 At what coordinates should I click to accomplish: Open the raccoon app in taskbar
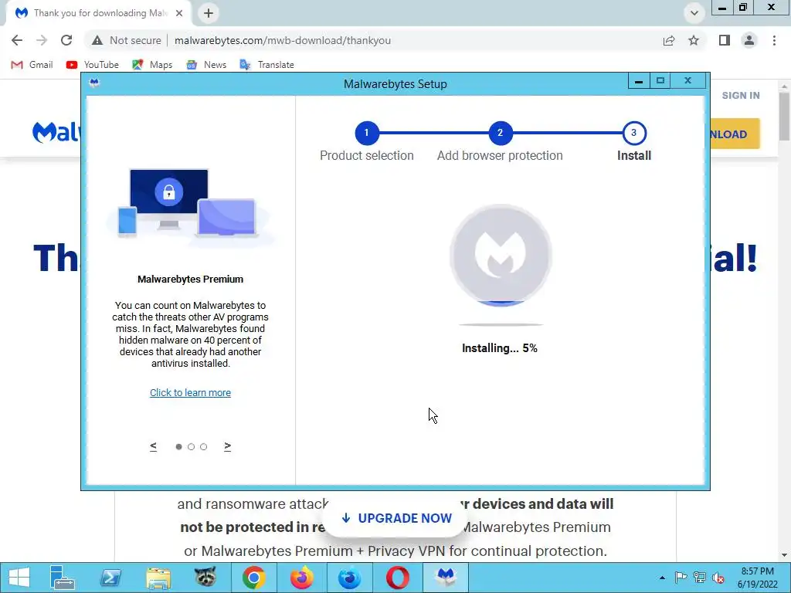(205, 578)
